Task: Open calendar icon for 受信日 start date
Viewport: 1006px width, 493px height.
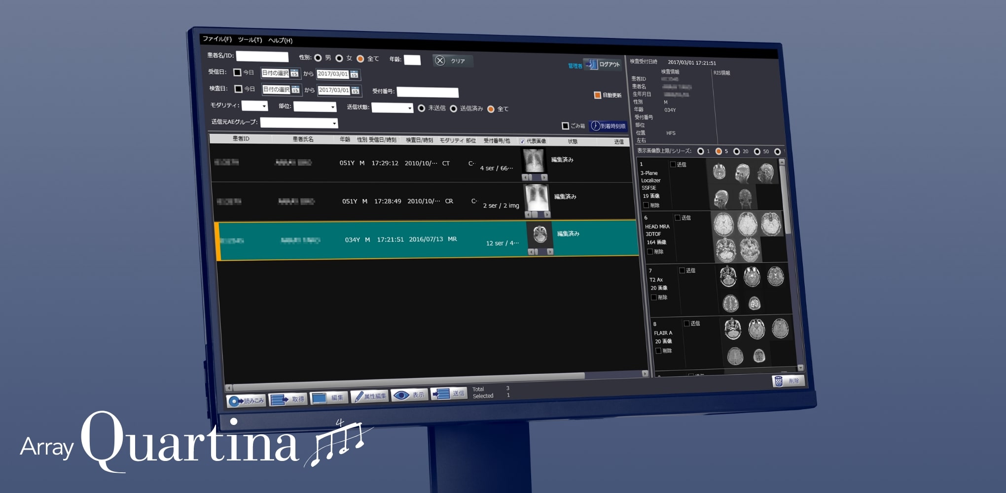Action: click(294, 73)
